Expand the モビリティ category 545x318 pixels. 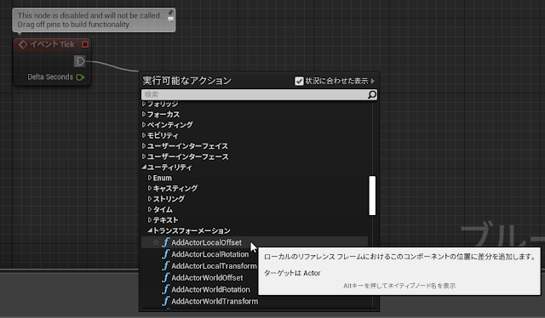[144, 135]
